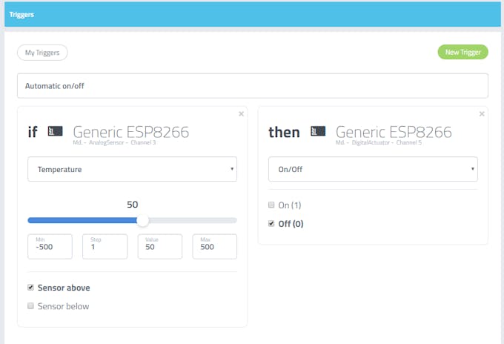Uncheck the Off (0) checkbox
Viewport: 504px width, 344px height.
pyautogui.click(x=271, y=223)
